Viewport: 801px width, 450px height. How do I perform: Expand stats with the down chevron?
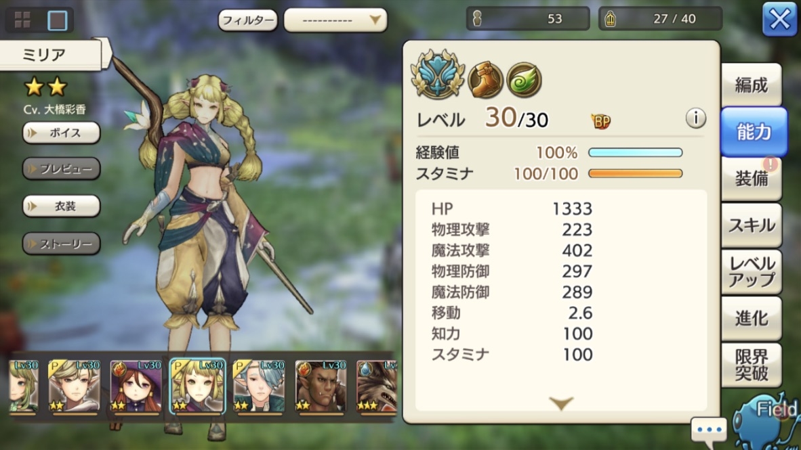[x=561, y=403]
